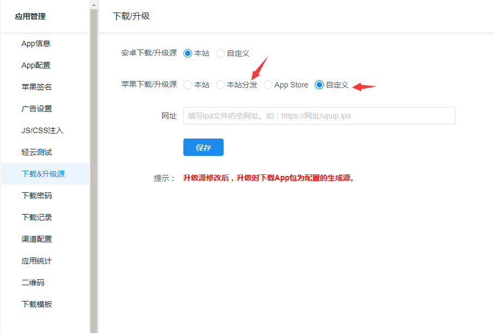This screenshot has width=494, height=333.
Task: Go to 轻云测试 menu item
Action: (36, 152)
